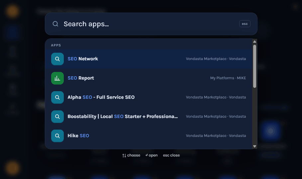Open the SEO Network app icon
Viewport: 302px width, 179px height.
[57, 59]
